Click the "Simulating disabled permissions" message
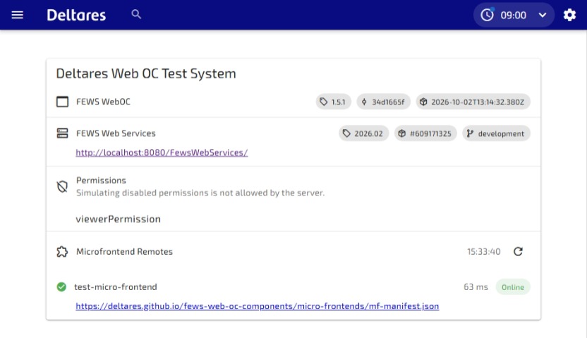Screen dimensions: 587x338 [x=200, y=193]
